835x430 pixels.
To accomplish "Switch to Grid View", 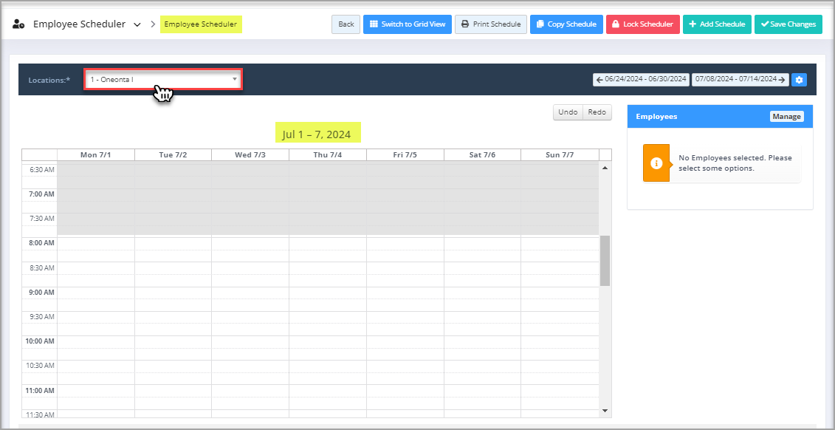I will pos(408,24).
